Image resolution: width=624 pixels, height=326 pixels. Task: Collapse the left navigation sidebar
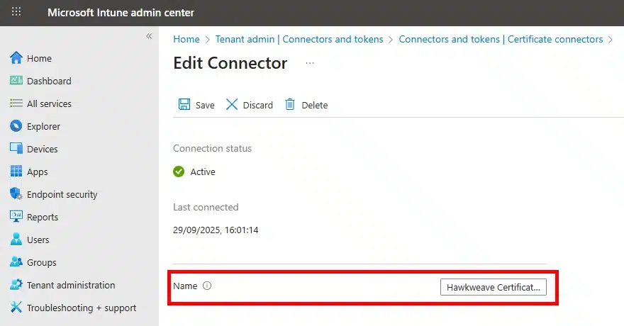(x=149, y=36)
